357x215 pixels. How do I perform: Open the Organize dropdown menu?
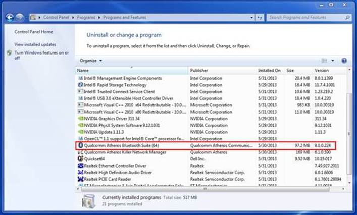click(91, 61)
